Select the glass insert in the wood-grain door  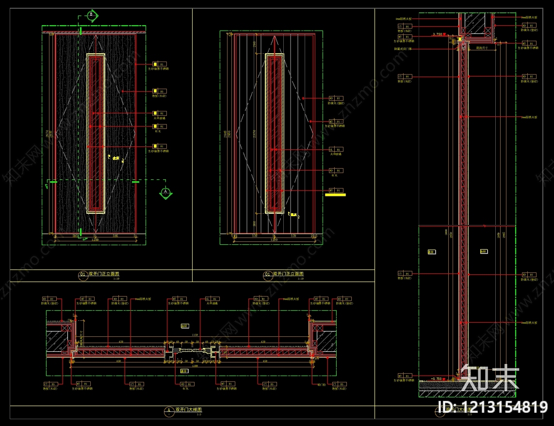[96, 133]
